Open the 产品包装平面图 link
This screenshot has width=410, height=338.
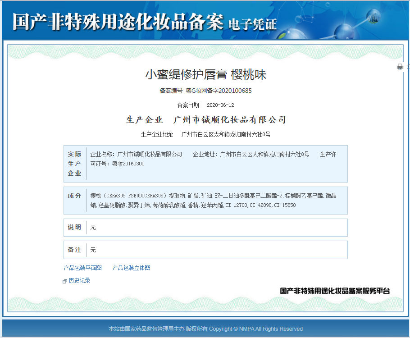pos(83,268)
